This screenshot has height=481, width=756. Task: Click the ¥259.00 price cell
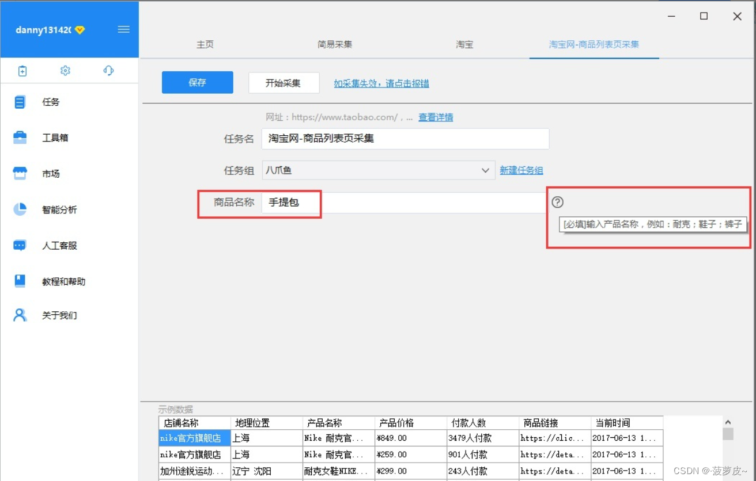click(x=411, y=455)
